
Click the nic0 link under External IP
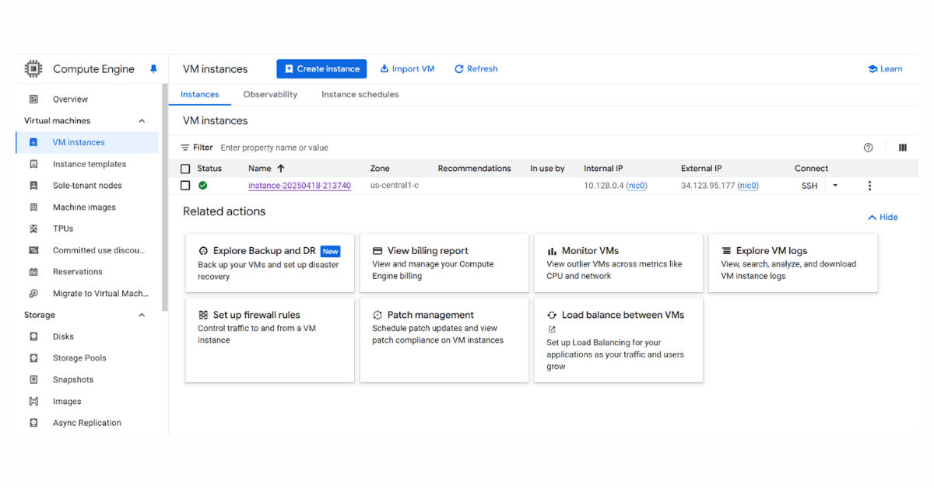[x=748, y=185]
